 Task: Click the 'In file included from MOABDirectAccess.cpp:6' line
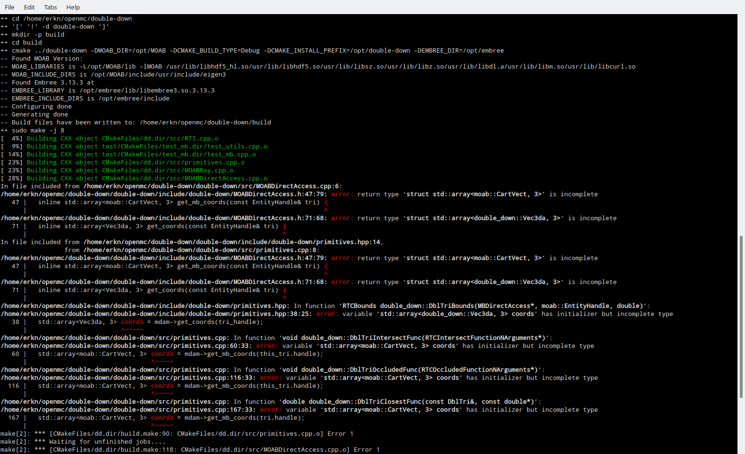(171, 186)
